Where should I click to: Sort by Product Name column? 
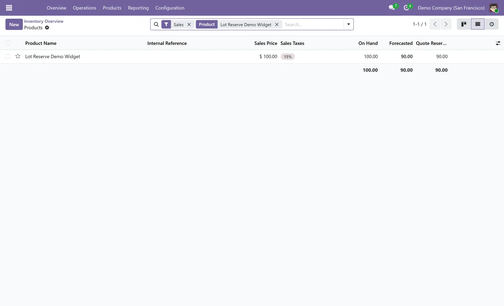(41, 43)
